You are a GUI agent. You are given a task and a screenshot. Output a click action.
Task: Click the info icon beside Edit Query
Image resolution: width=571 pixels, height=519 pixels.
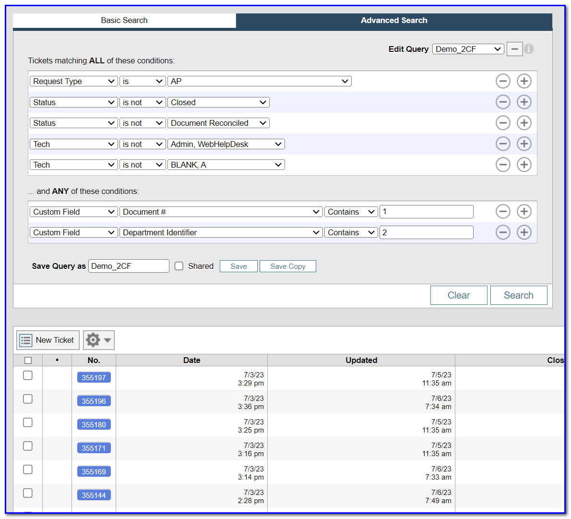pyautogui.click(x=529, y=49)
